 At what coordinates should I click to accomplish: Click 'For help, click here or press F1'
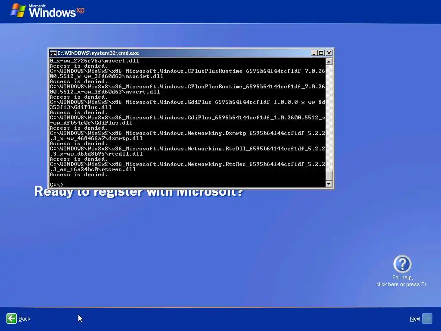[402, 281]
